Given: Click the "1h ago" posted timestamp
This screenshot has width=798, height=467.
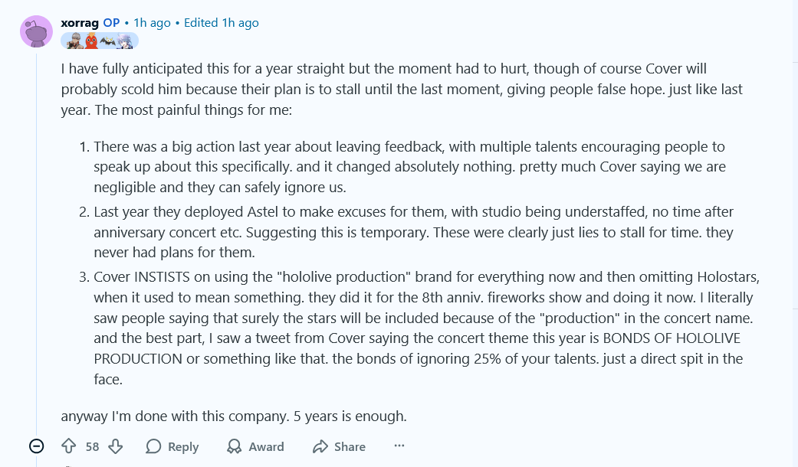Looking at the screenshot, I should 152,23.
